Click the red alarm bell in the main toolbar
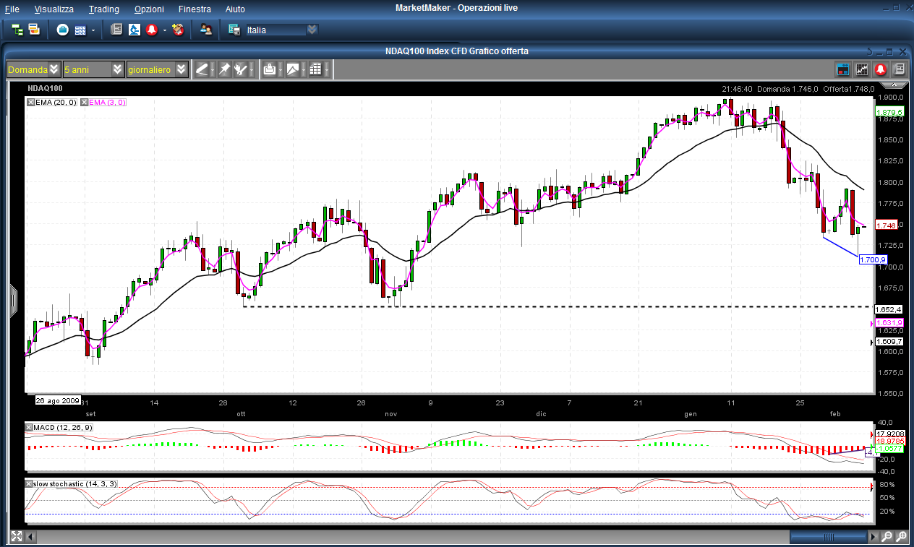The image size is (914, 547). pos(152,30)
